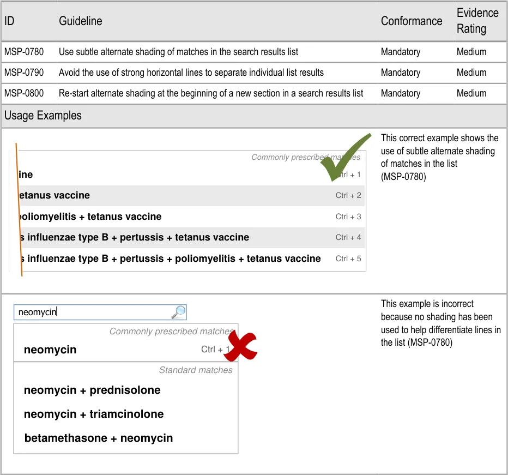Click the Evidence Rating column header
508x475 pixels.
pos(477,21)
